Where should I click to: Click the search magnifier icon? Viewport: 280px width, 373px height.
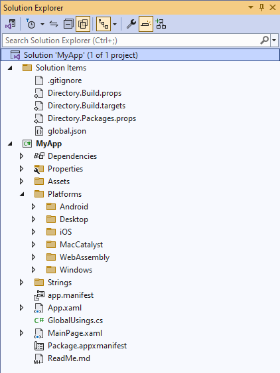(264, 41)
